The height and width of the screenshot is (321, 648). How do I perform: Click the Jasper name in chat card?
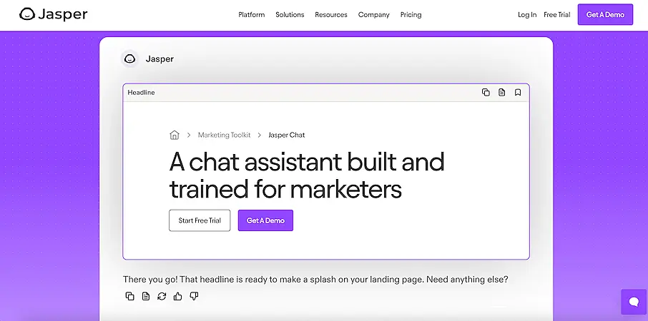[x=159, y=59]
